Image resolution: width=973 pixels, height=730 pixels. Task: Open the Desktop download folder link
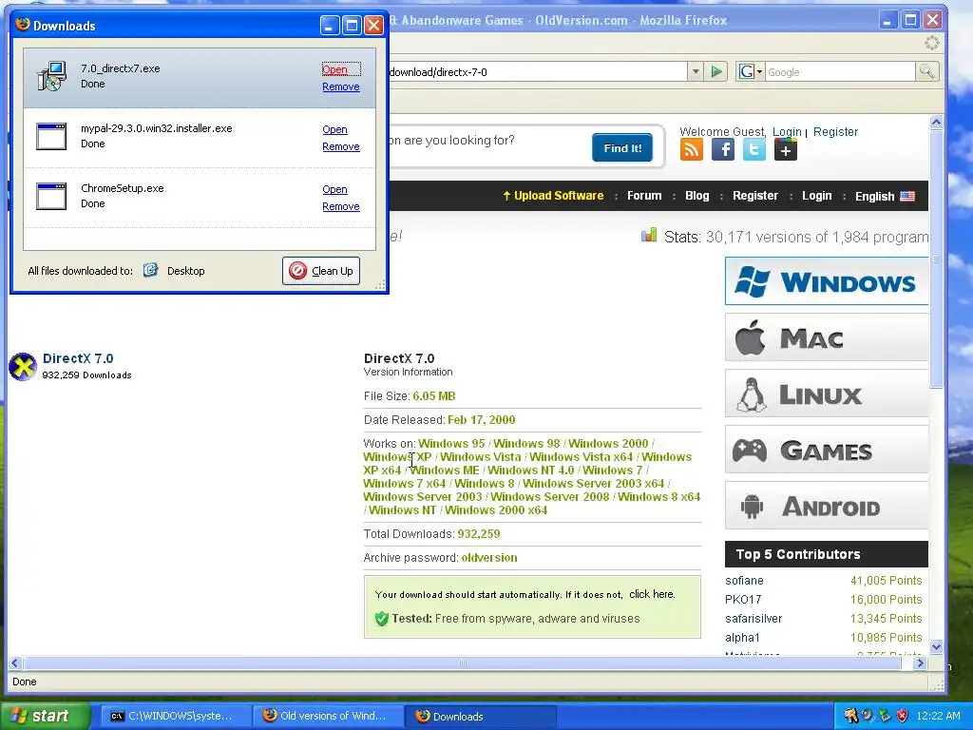click(185, 271)
